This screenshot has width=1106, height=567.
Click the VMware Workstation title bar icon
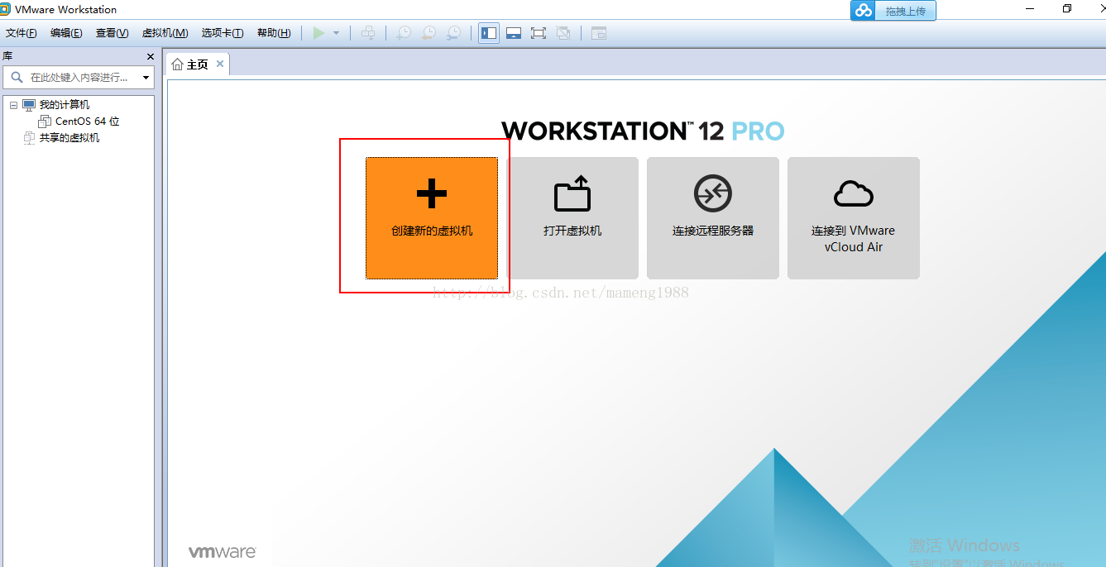click(x=6, y=9)
